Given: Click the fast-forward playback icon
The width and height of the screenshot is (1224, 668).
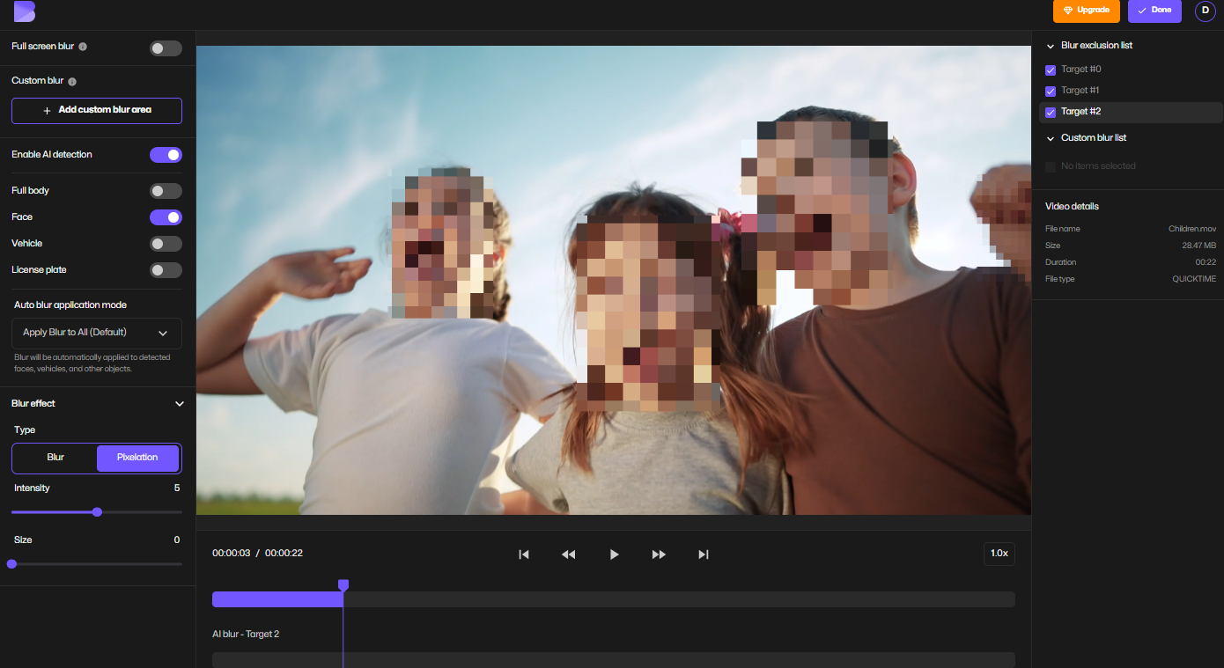Looking at the screenshot, I should 659,554.
